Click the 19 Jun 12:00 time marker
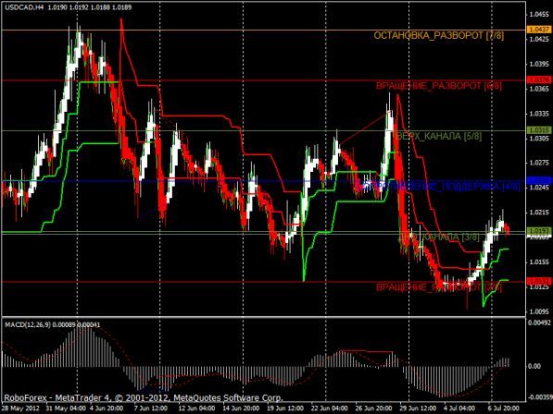The width and height of the screenshot is (553, 414). [x=284, y=408]
